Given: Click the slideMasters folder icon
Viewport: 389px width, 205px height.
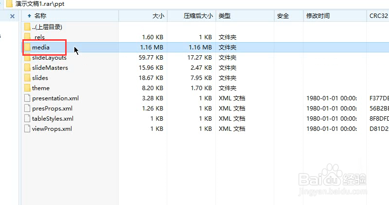Looking at the screenshot, I should (27, 67).
